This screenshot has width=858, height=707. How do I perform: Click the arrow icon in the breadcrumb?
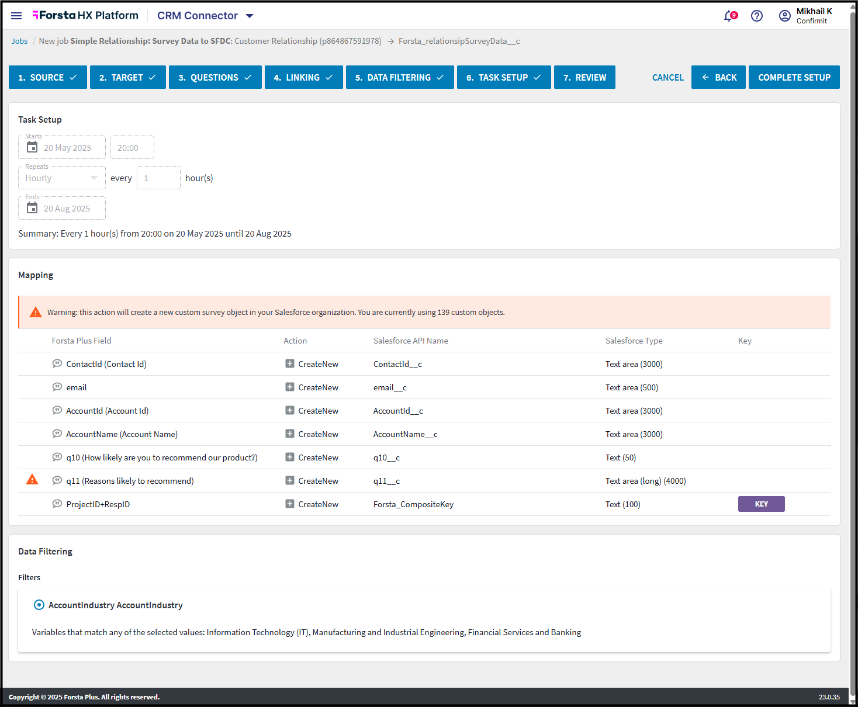pyautogui.click(x=390, y=41)
